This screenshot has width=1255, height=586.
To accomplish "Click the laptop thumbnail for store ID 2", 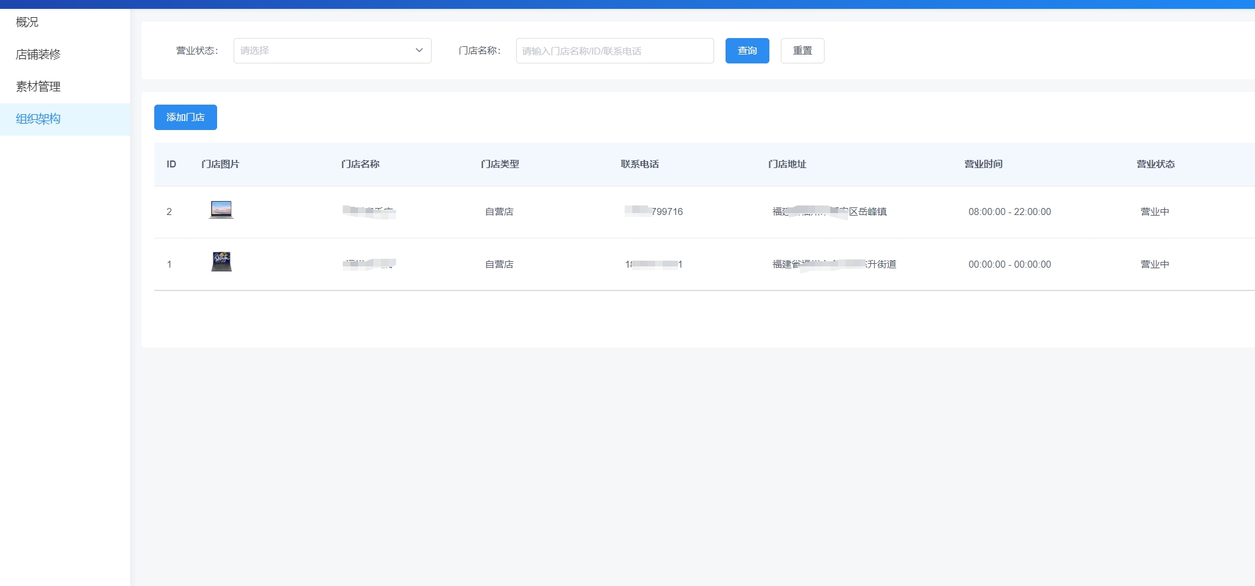I will tap(221, 209).
